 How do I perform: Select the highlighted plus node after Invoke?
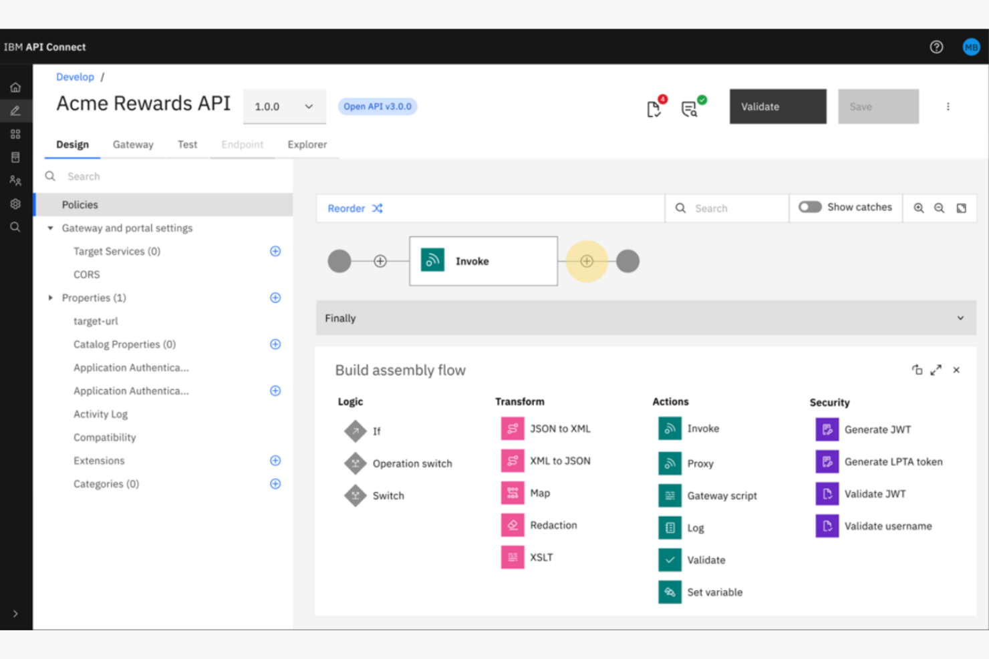coord(587,261)
